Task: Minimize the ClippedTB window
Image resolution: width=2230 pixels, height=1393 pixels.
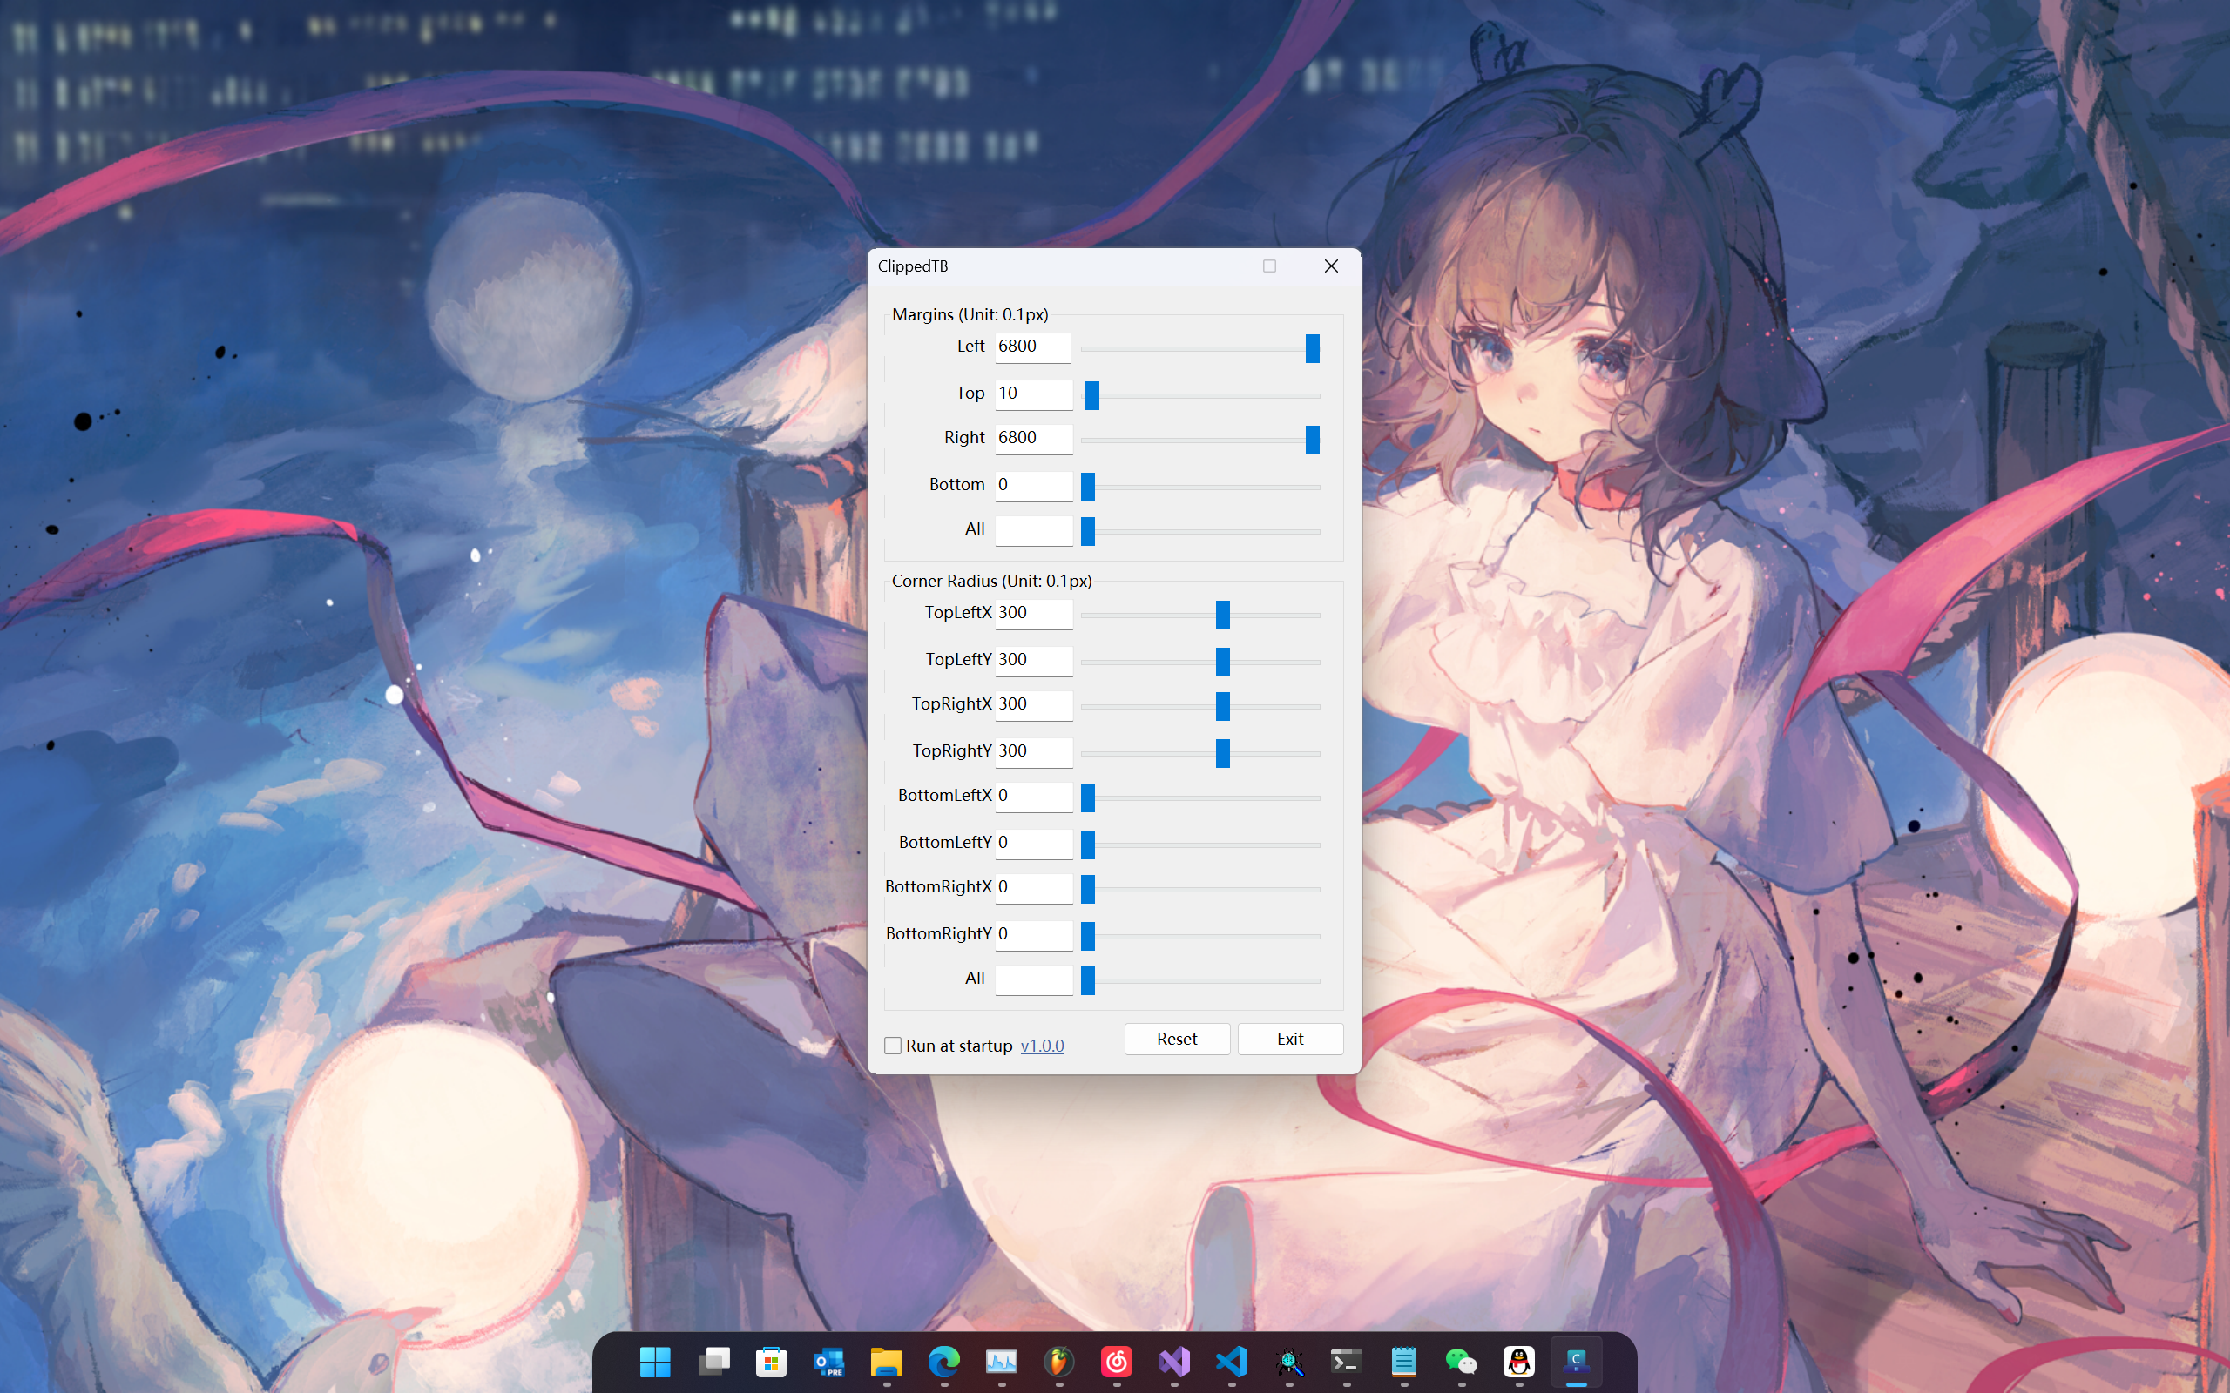Action: pyautogui.click(x=1209, y=266)
